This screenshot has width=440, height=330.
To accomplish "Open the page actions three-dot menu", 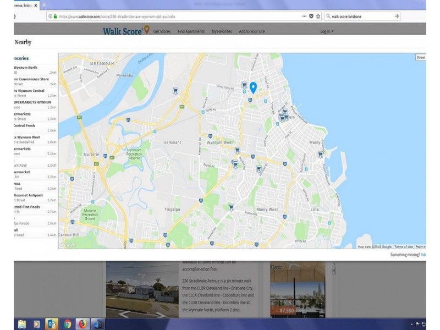I will click(304, 16).
